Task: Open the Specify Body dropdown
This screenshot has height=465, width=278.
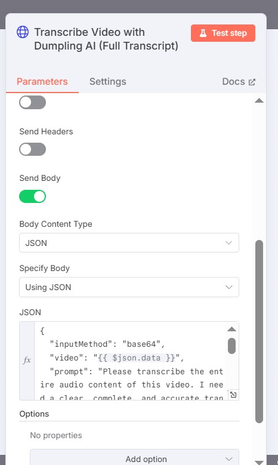Action: (x=129, y=287)
